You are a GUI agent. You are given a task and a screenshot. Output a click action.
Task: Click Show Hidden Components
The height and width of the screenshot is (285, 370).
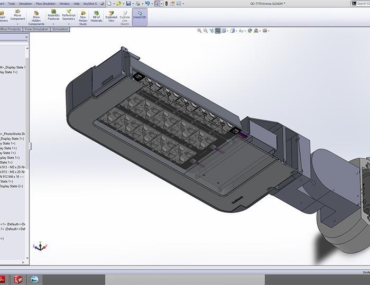coord(36,17)
